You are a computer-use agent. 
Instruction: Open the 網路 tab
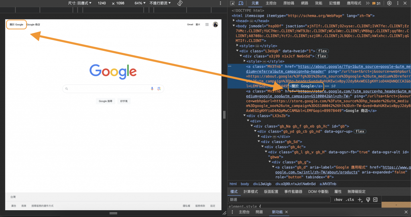pyautogui.click(x=305, y=3)
